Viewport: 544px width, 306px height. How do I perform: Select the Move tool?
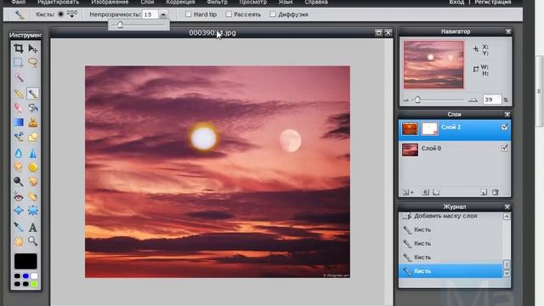pos(33,48)
